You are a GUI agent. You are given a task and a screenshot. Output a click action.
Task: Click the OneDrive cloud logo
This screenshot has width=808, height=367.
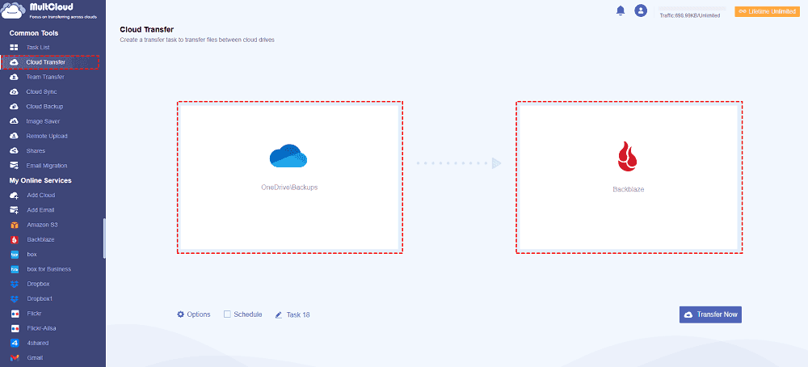(288, 156)
